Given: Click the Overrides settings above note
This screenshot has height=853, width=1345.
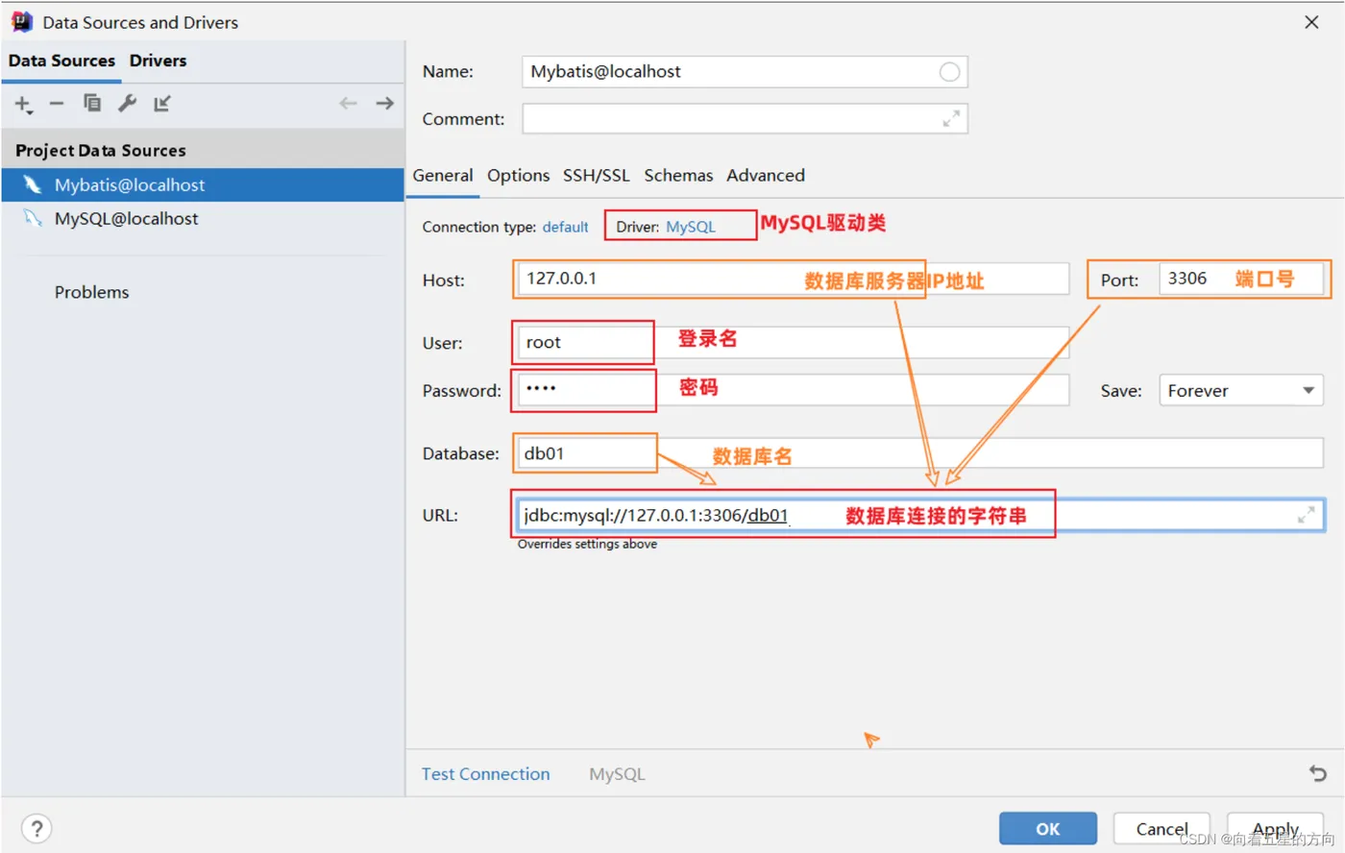Looking at the screenshot, I should click(587, 544).
